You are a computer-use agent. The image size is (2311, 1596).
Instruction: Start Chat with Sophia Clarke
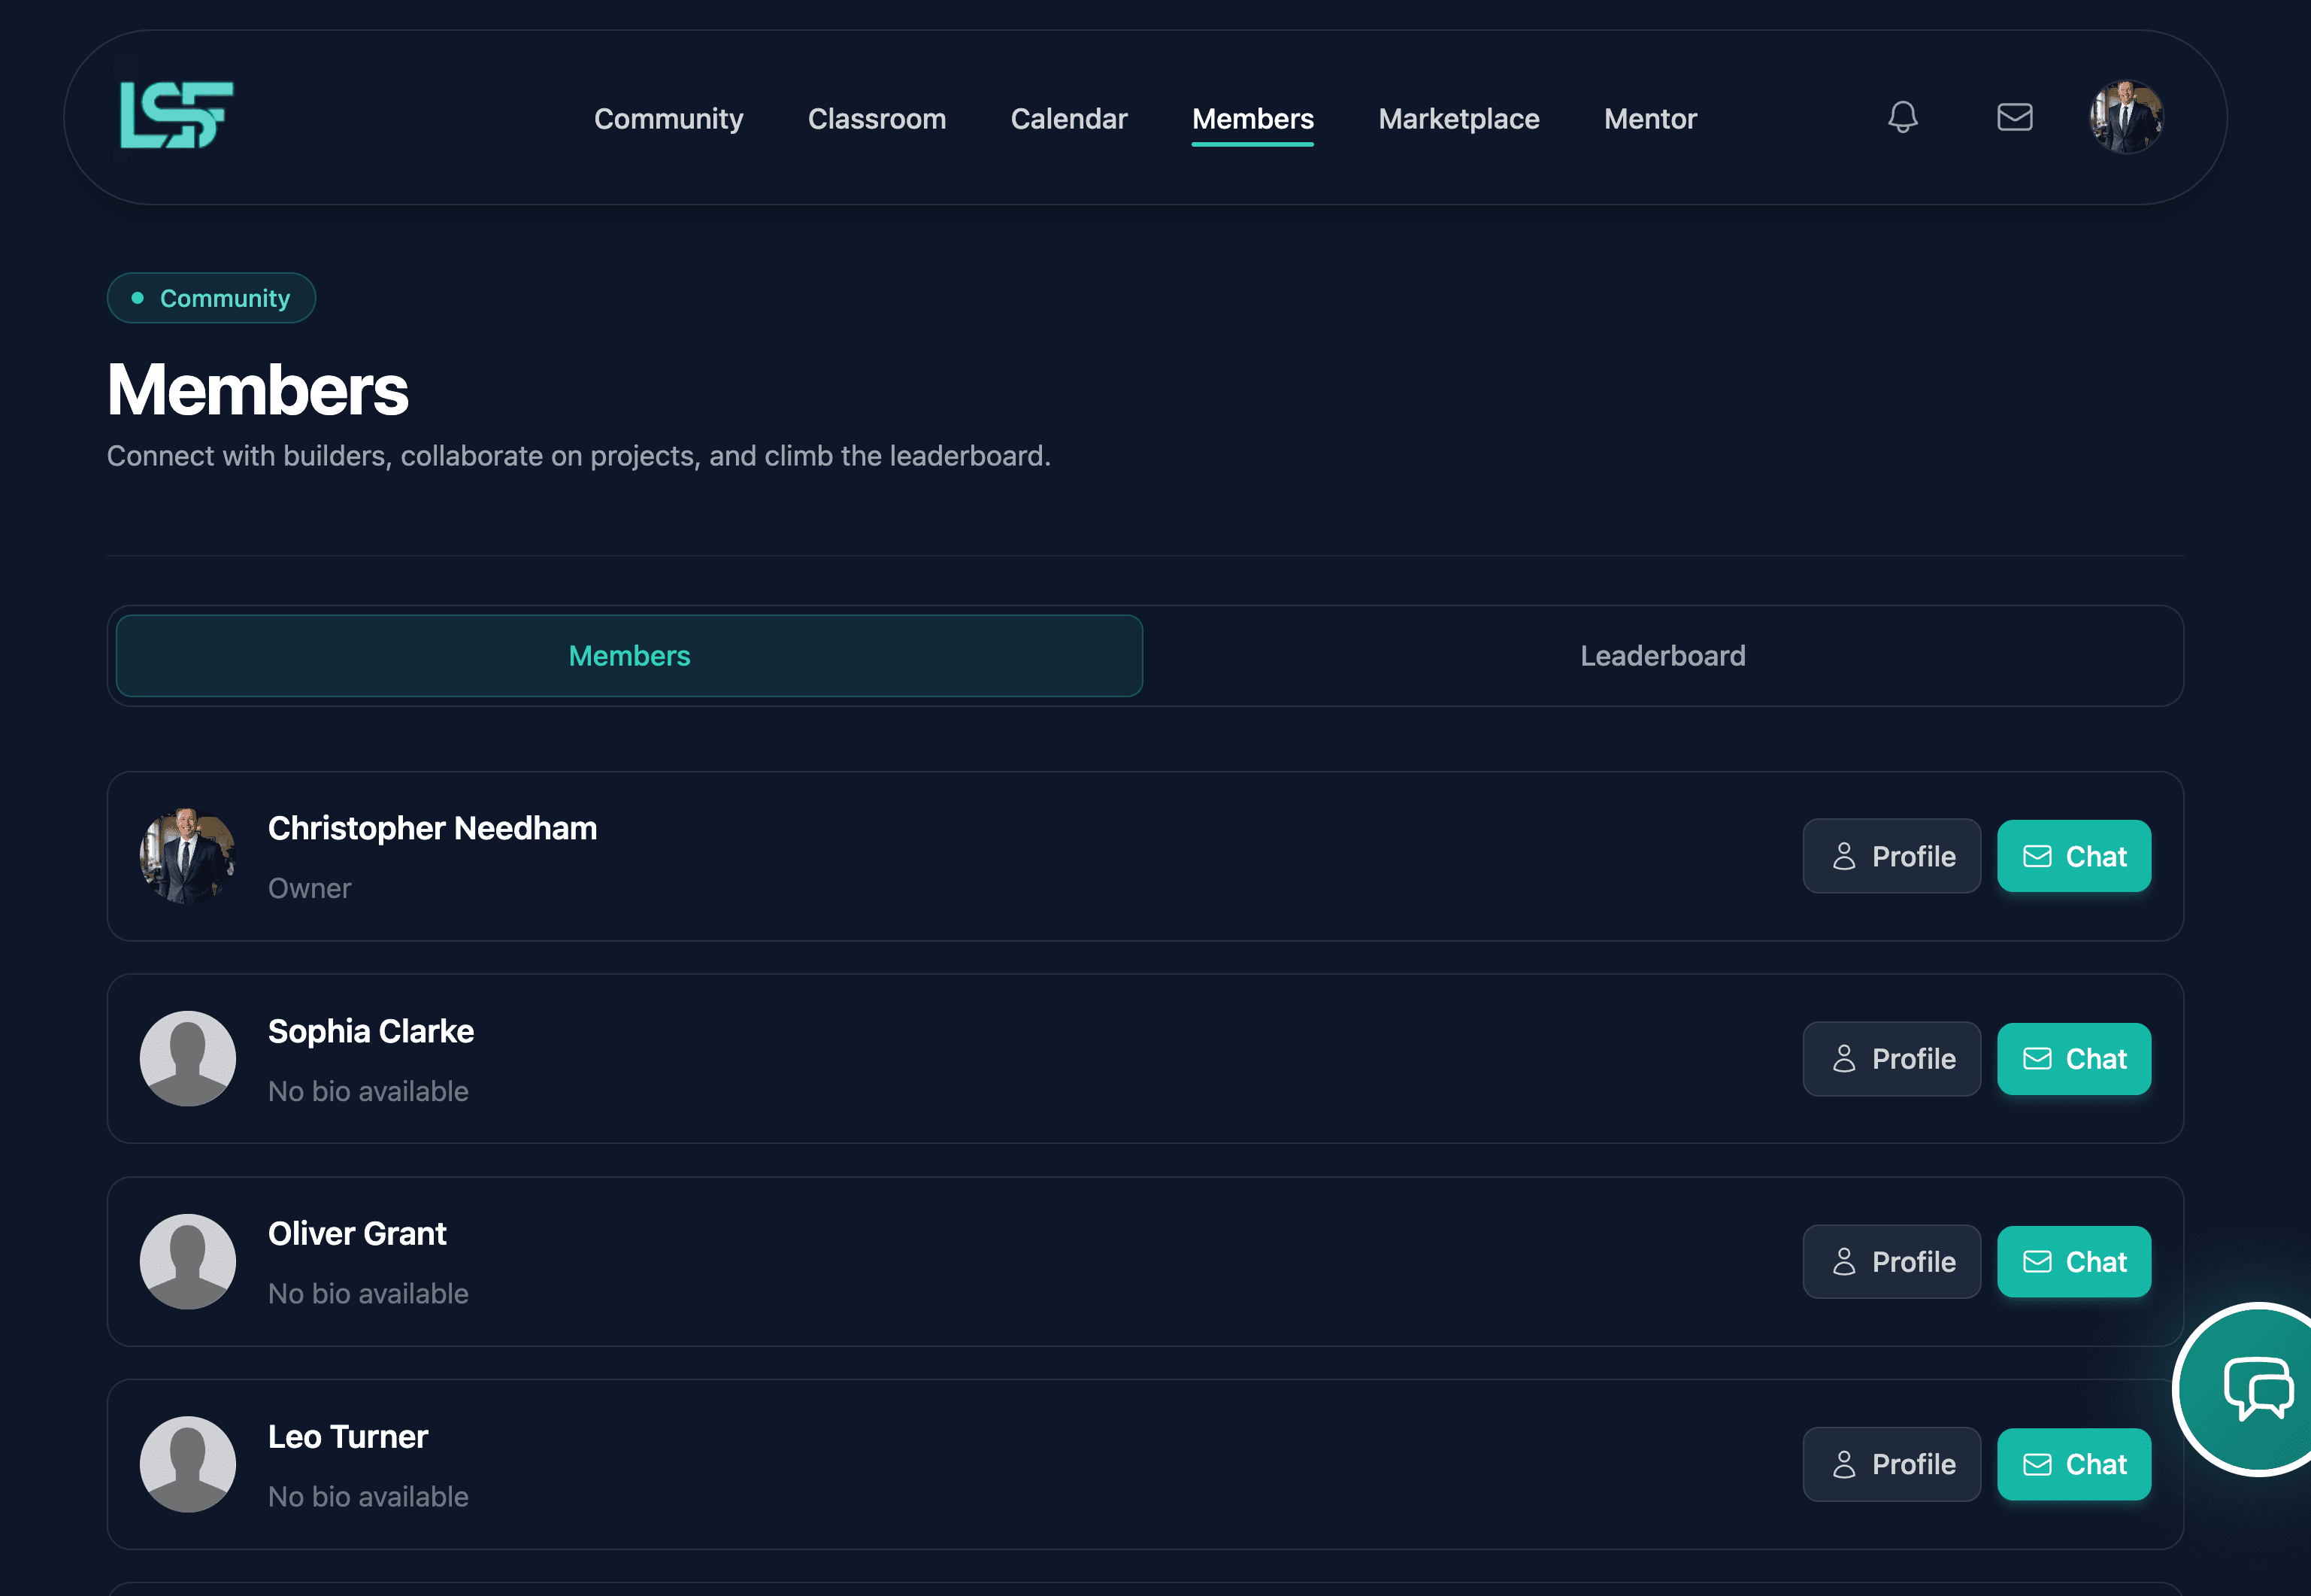(x=2073, y=1059)
